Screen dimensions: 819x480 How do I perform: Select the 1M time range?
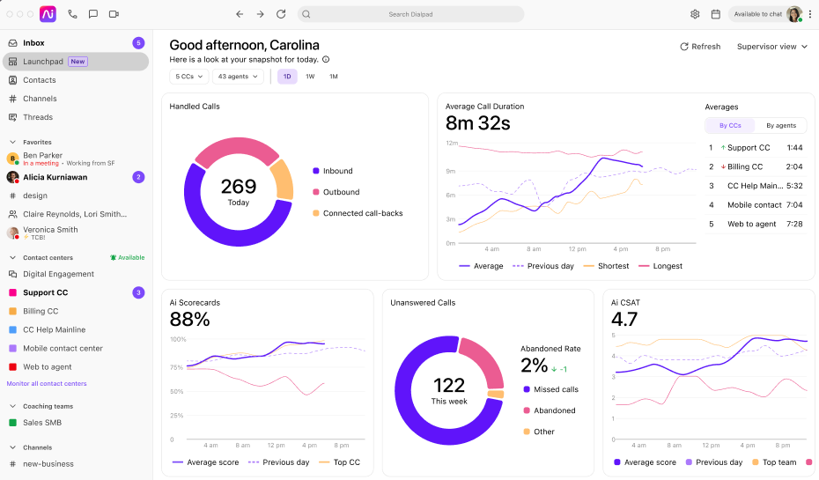click(x=334, y=77)
